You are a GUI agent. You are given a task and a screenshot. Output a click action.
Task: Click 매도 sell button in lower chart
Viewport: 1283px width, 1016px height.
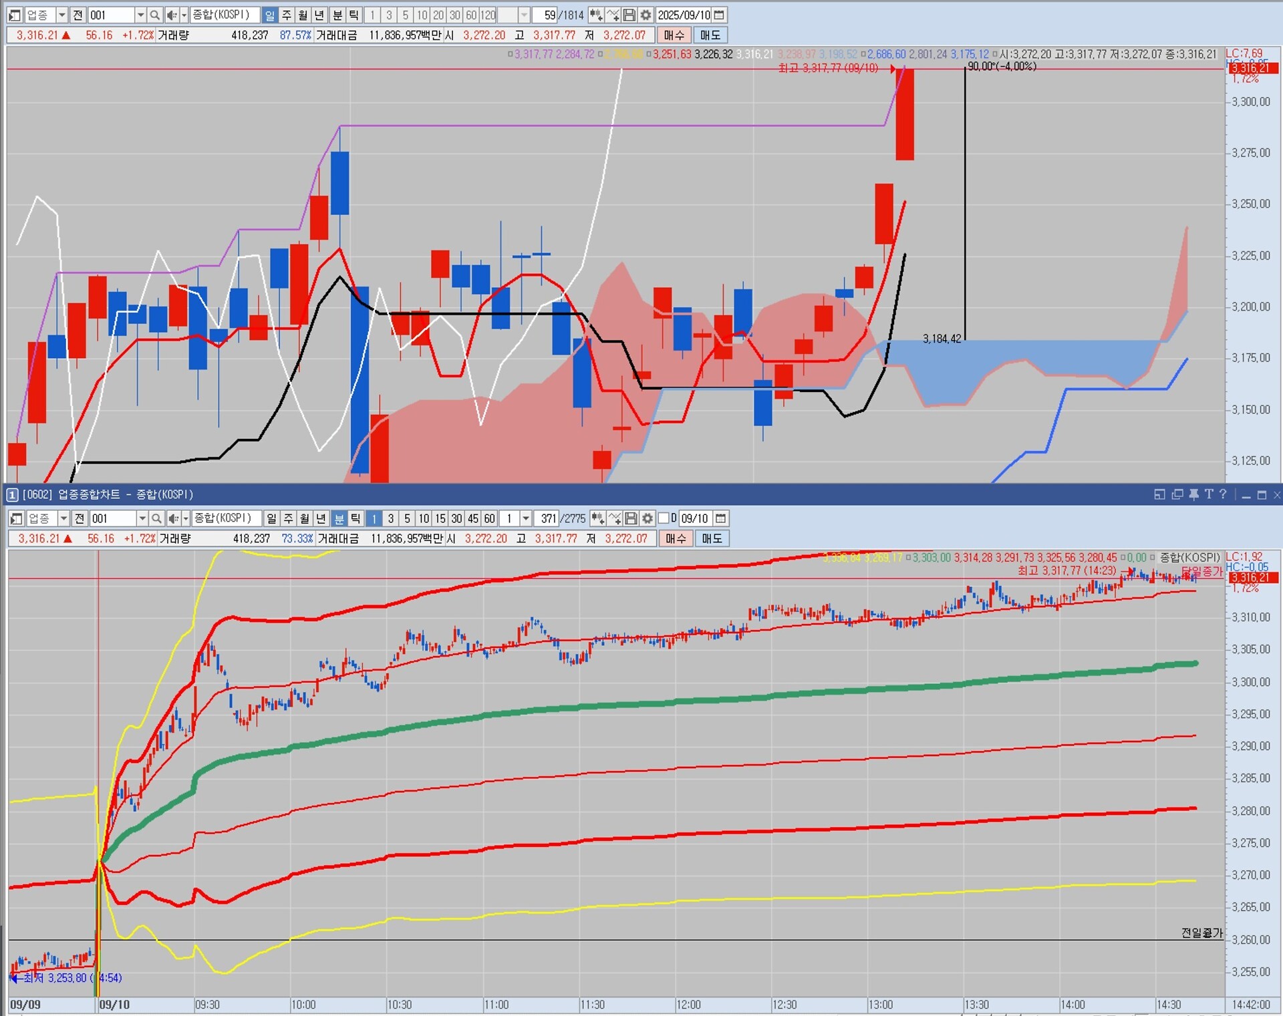point(712,538)
